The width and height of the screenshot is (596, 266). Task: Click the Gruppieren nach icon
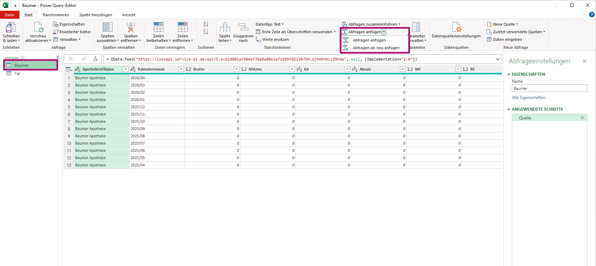(243, 28)
